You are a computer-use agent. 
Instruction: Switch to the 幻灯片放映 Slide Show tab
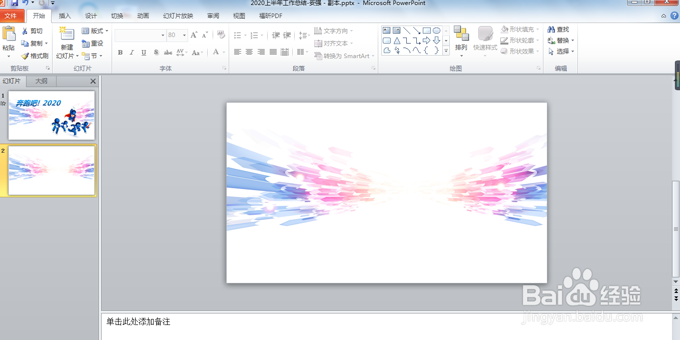[x=178, y=16]
